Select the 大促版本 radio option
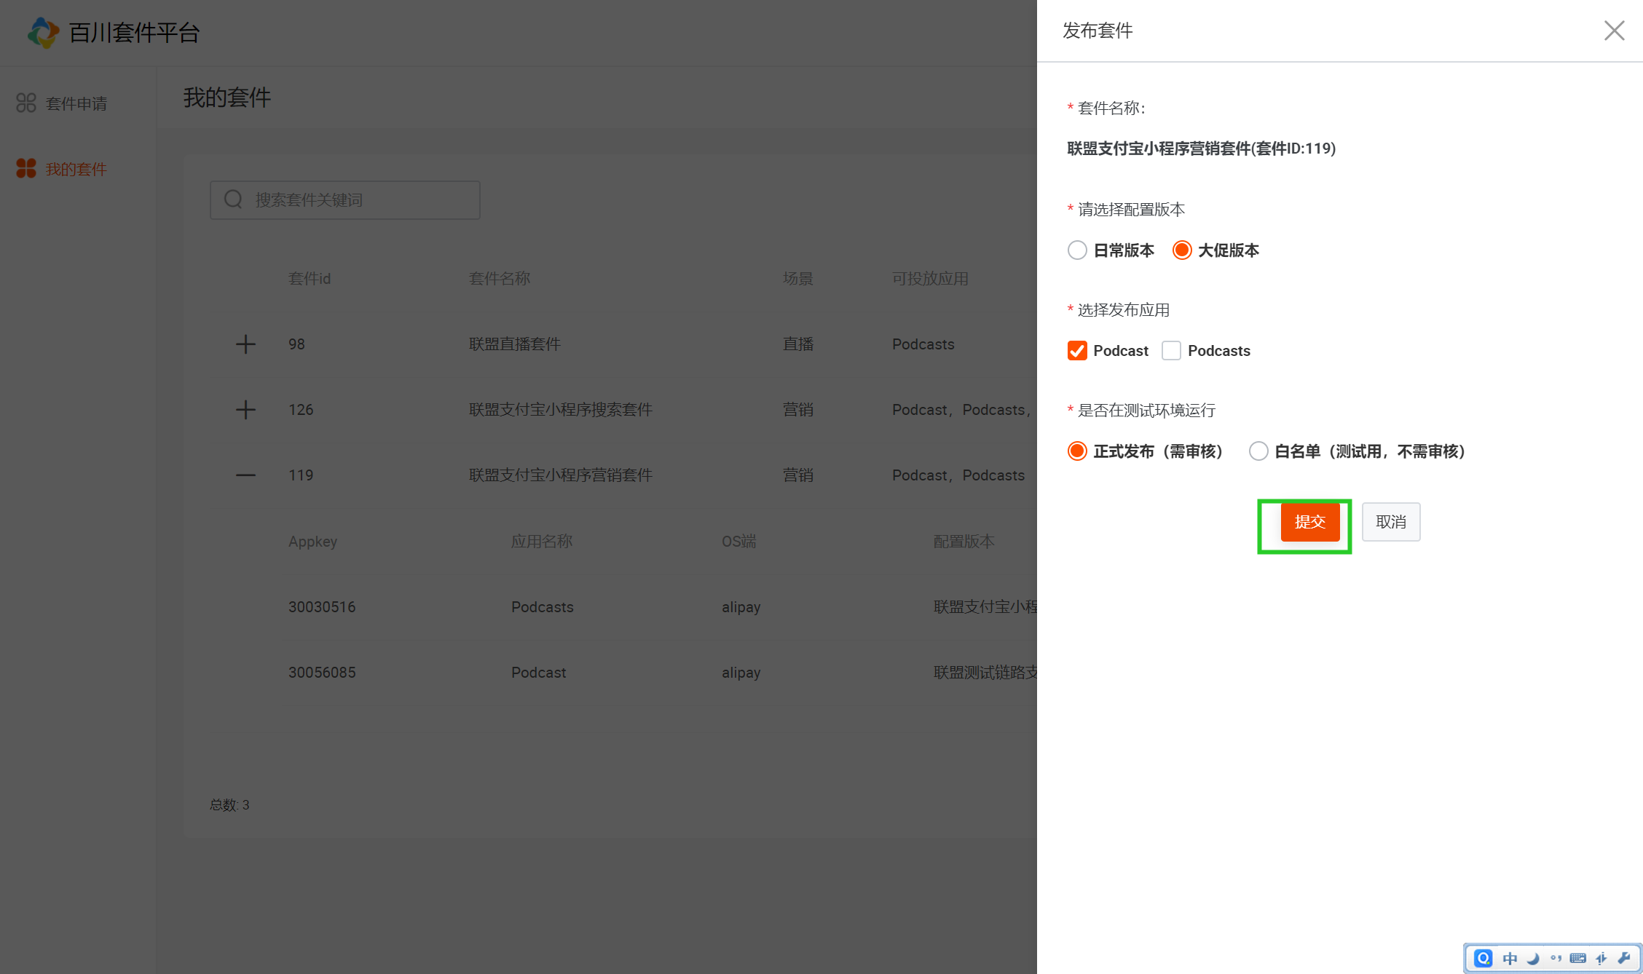Screen dimensions: 1643x974 coord(1182,250)
